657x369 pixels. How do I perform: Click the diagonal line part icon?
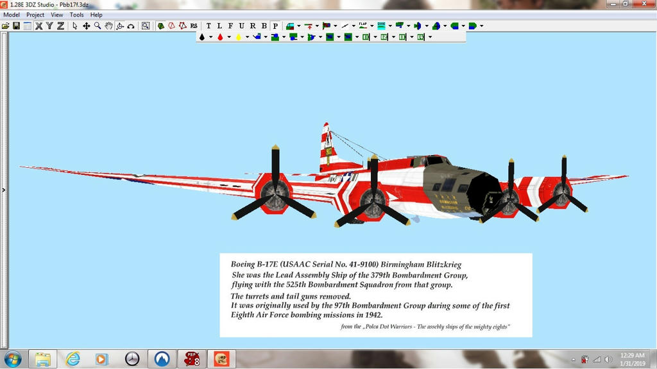point(345,26)
